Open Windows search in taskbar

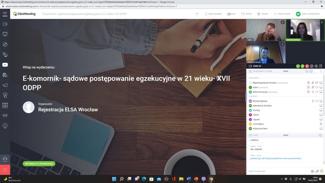(x=122, y=179)
